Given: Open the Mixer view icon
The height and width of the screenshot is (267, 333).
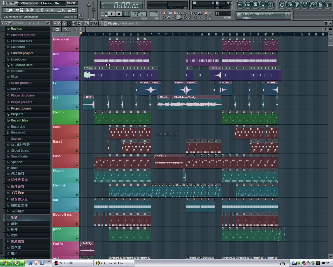Looking at the screenshot, I should pyautogui.click(x=270, y=4).
